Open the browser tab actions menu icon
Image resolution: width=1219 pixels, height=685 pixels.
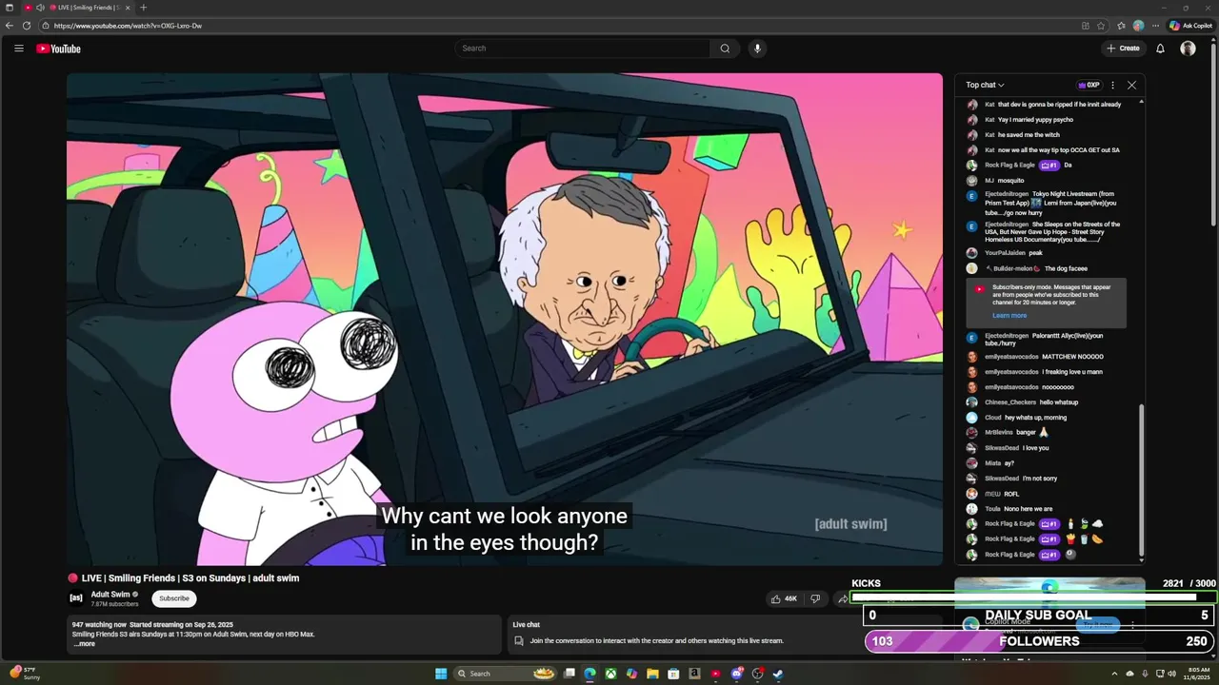(x=10, y=8)
